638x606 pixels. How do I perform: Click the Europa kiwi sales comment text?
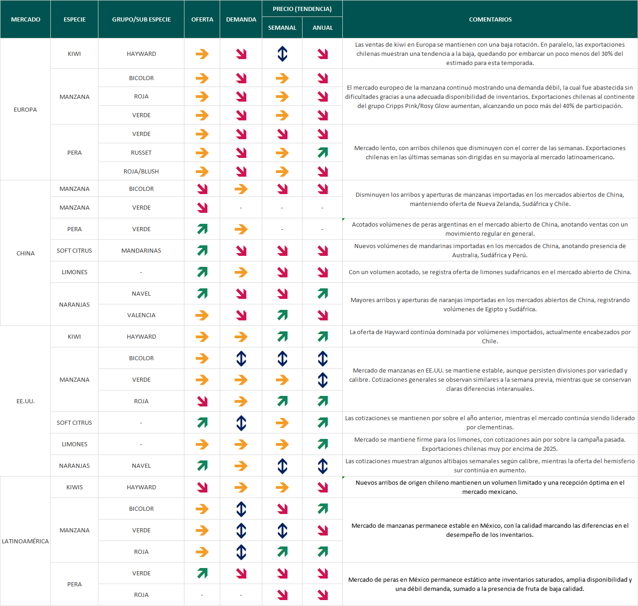(x=490, y=54)
